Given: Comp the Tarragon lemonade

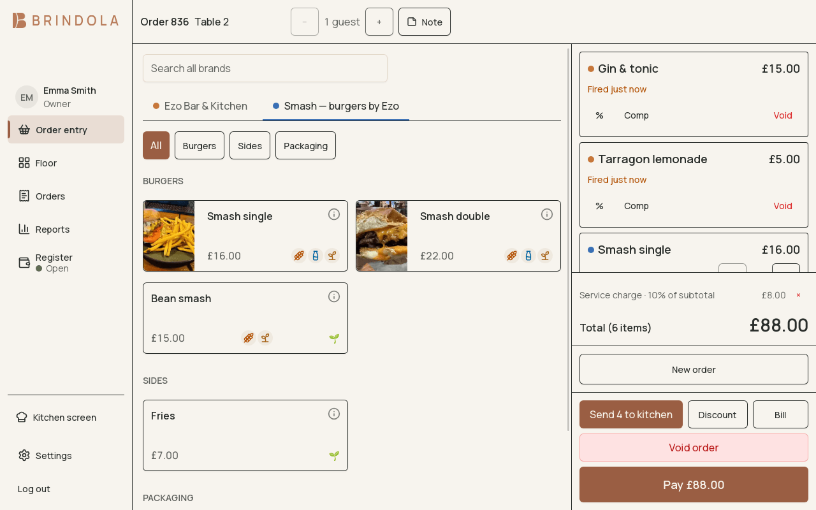Looking at the screenshot, I should tap(636, 206).
